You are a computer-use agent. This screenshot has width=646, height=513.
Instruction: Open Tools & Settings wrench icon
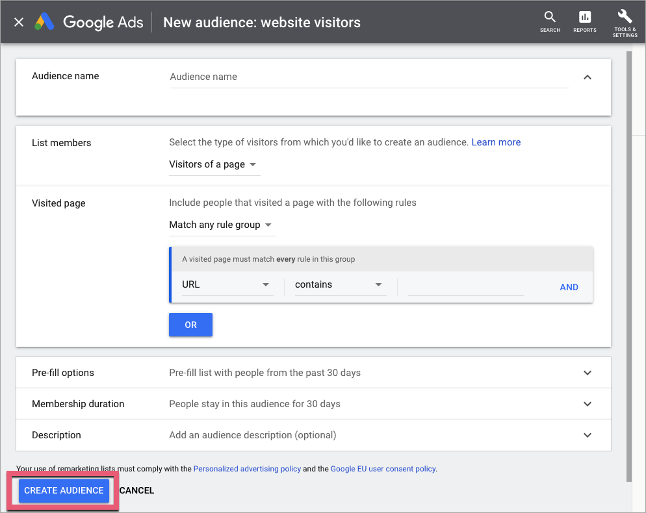(x=625, y=21)
